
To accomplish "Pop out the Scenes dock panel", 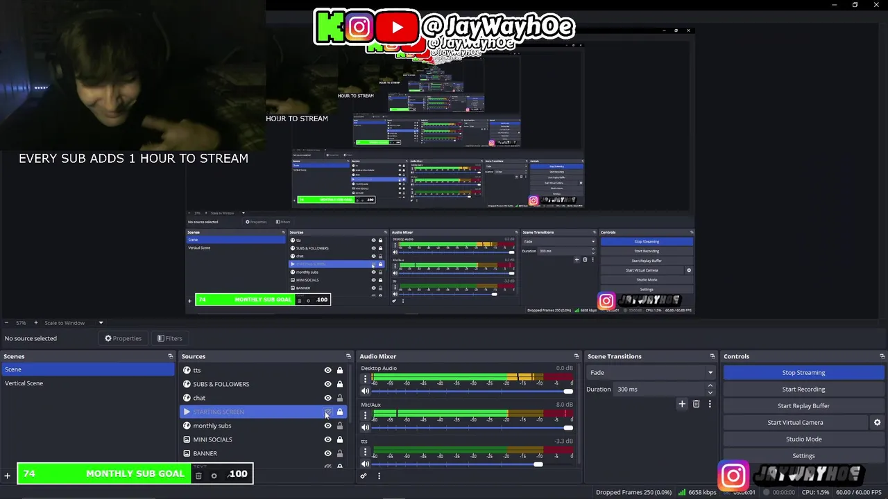I will [171, 356].
